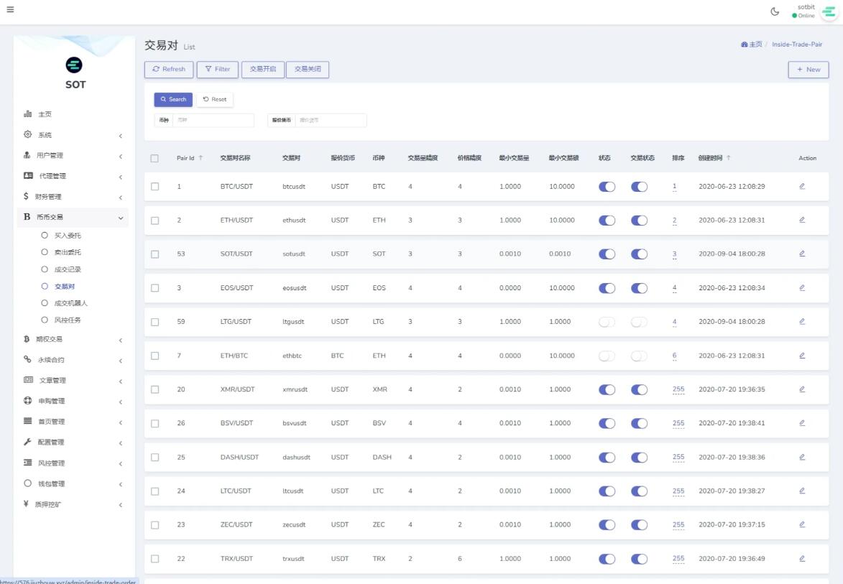Click the hamburger menu icon to collapse sidebar

10,9
